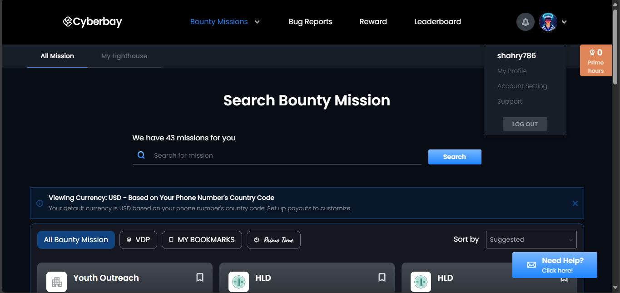Open Support from user menu
The width and height of the screenshot is (620, 293).
point(510,101)
